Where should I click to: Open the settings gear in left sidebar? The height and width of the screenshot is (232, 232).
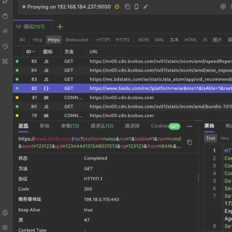point(5,228)
